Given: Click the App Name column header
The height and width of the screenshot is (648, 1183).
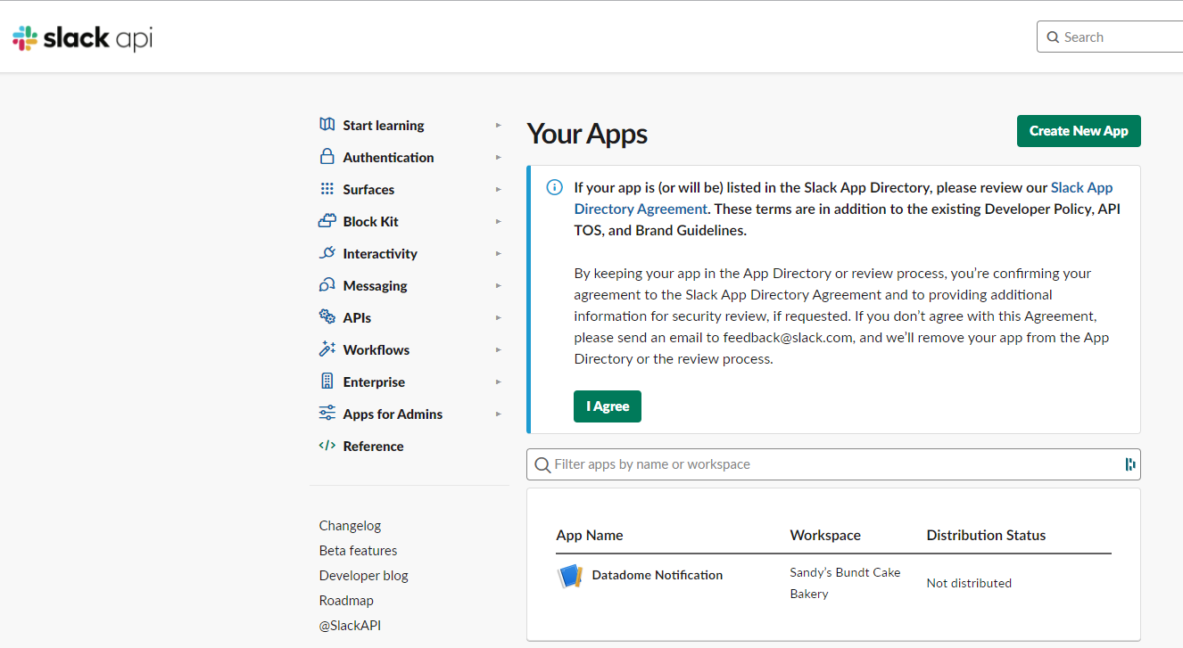Looking at the screenshot, I should tap(590, 536).
